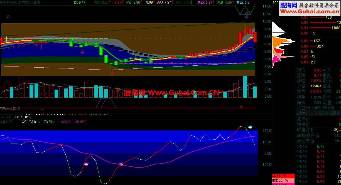Image resolution: width=341 pixels, height=185 pixels.
Task: Click the 外盘 20759 field
Action: [x=309, y=92]
